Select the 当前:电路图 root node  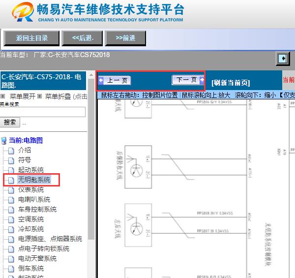(26, 140)
